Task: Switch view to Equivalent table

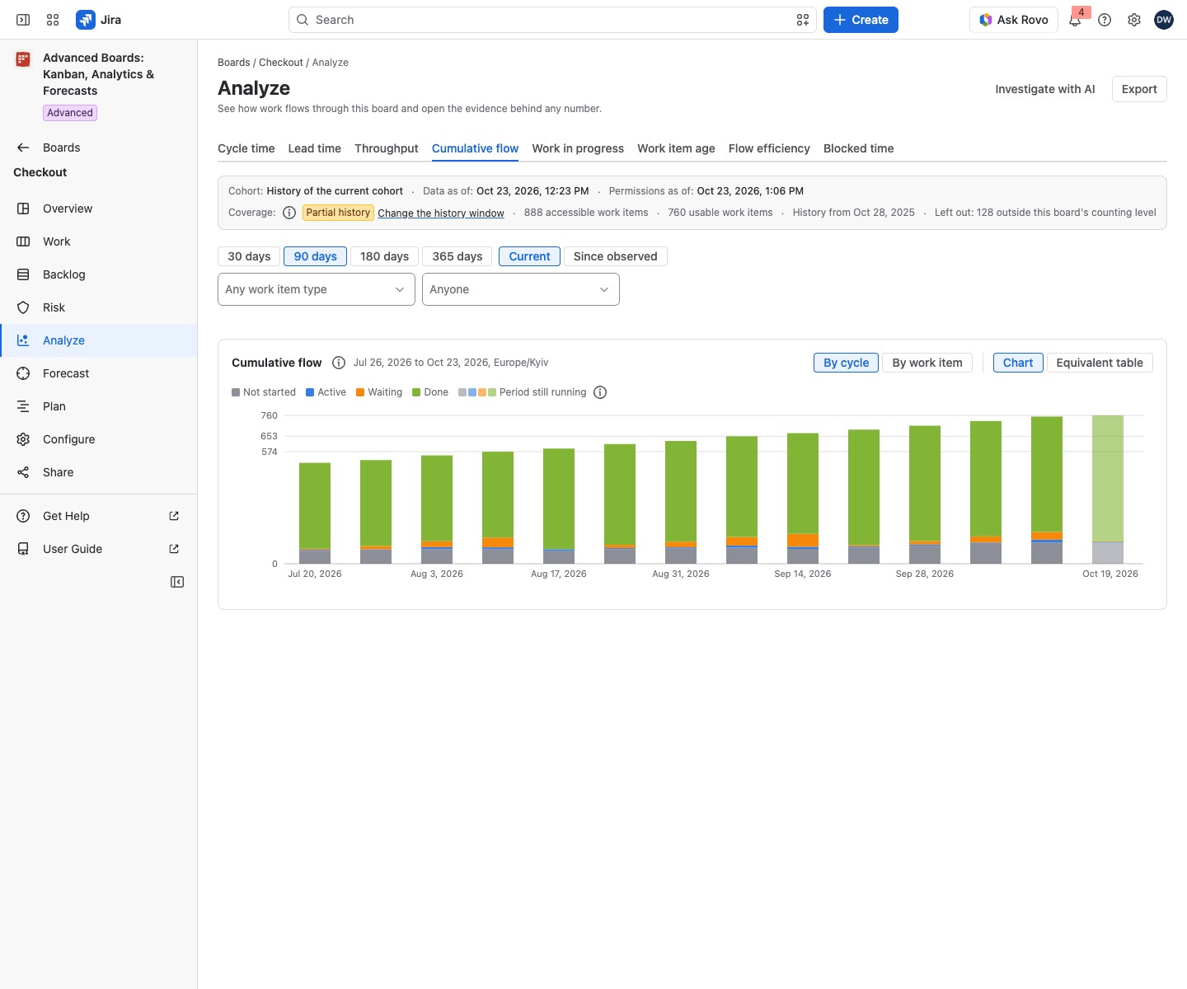Action: [x=1100, y=363]
